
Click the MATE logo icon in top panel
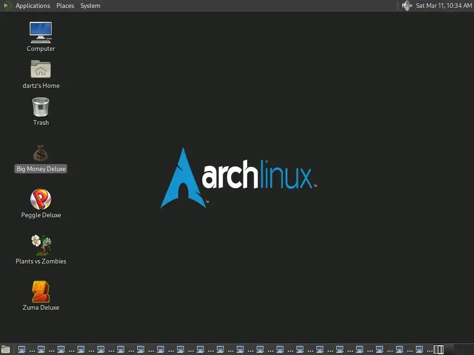click(x=7, y=6)
